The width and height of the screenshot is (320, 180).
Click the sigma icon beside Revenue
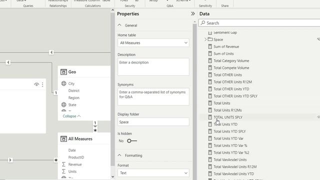(x=63, y=164)
